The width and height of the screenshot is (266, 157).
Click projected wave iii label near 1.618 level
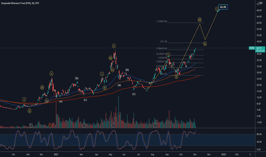200,19
